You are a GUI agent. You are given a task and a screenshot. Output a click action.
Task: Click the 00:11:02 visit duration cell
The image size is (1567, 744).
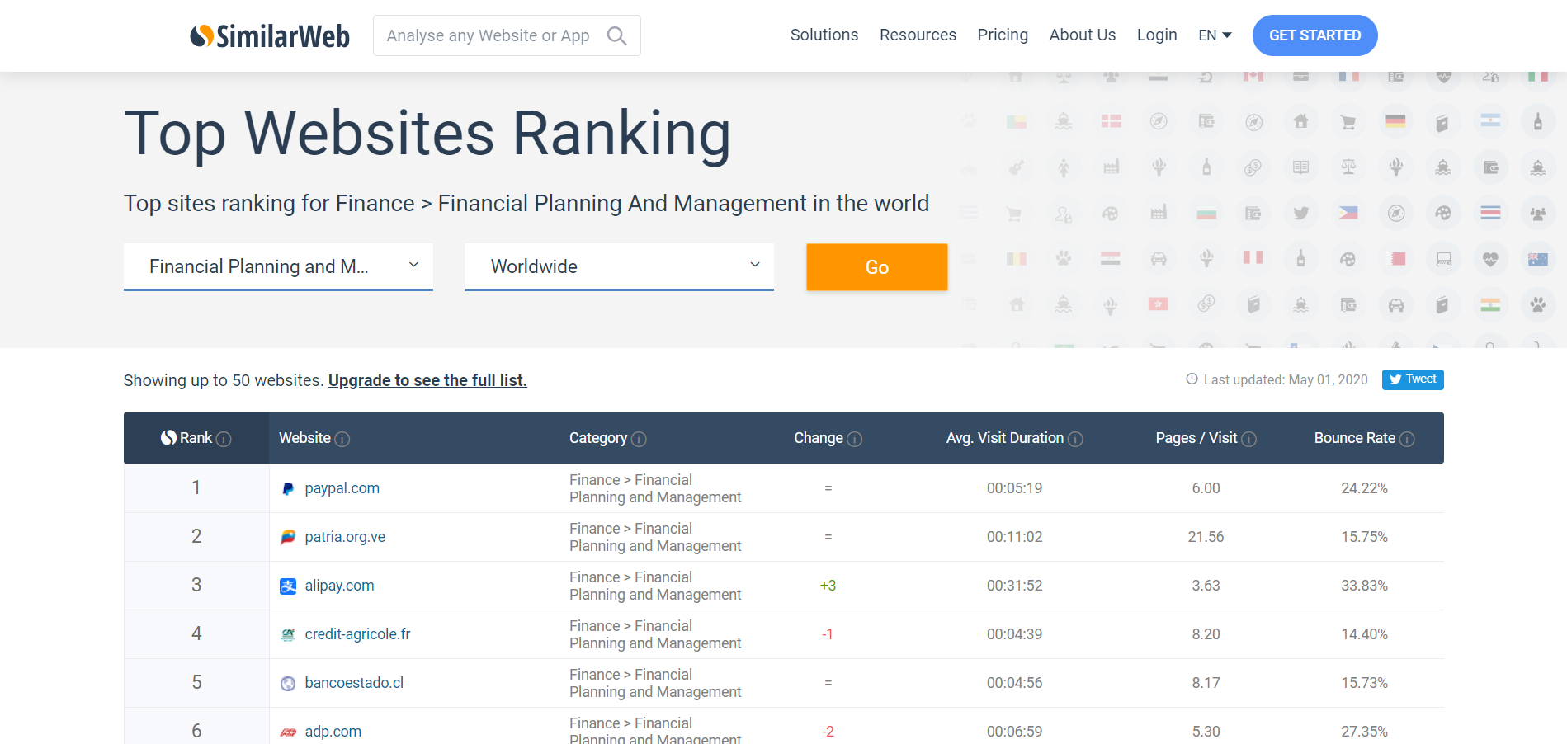(x=1014, y=537)
